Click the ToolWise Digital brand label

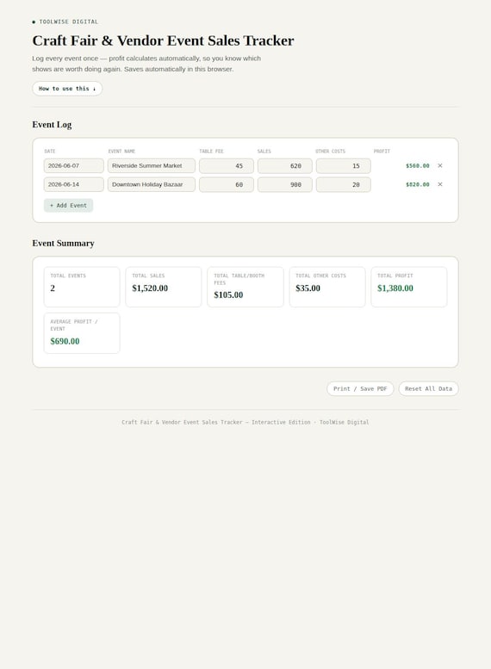click(69, 22)
